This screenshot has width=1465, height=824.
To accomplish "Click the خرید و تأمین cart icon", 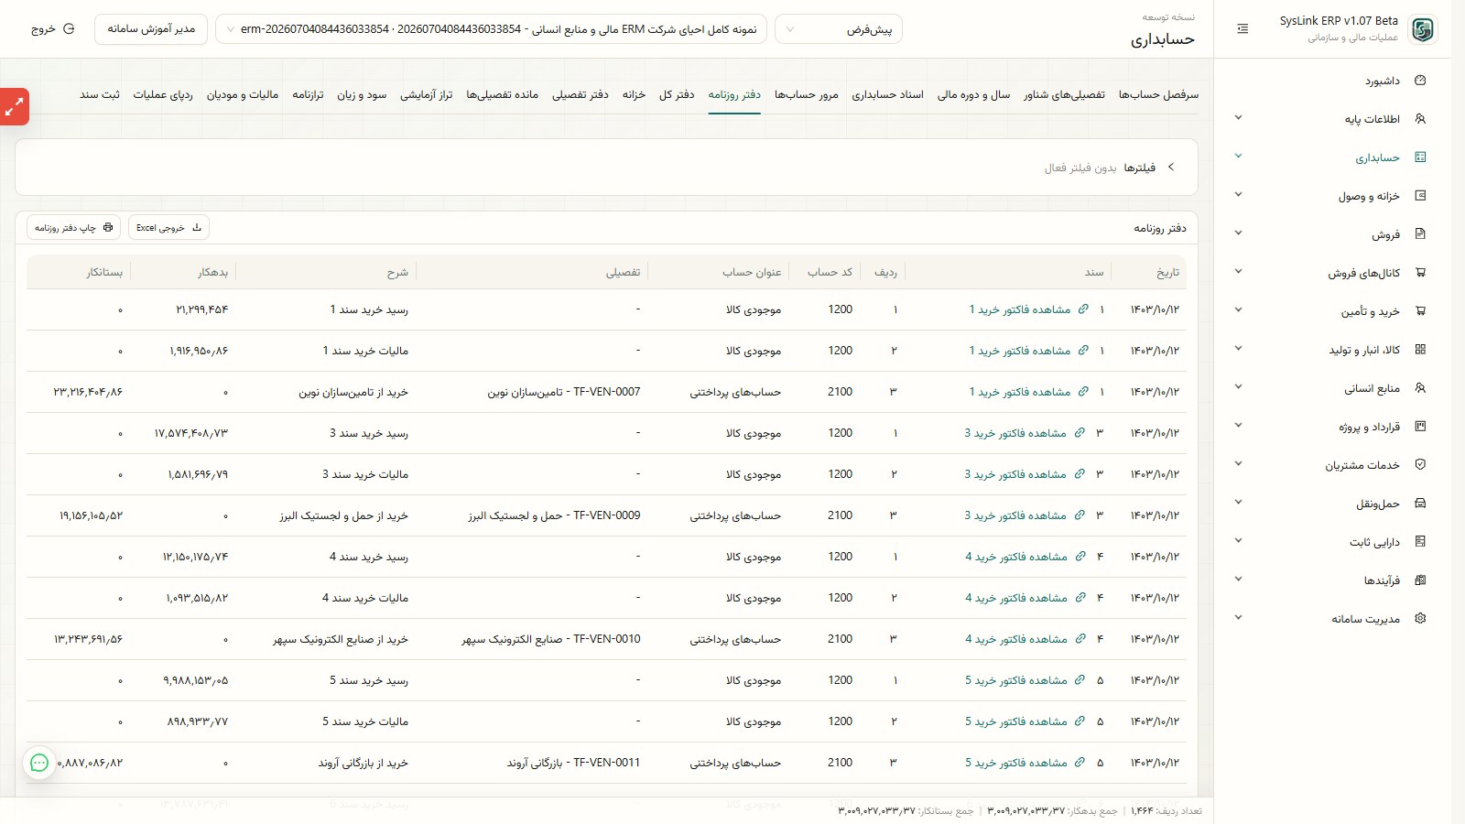I will (1420, 311).
